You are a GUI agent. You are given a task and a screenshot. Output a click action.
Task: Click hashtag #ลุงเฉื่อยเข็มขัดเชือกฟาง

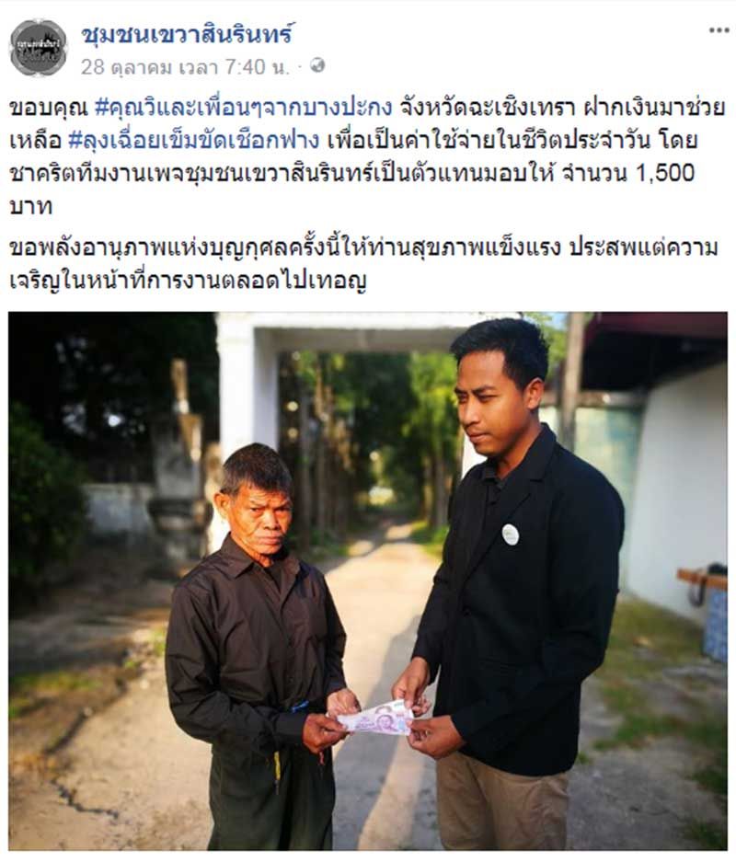[x=193, y=141]
